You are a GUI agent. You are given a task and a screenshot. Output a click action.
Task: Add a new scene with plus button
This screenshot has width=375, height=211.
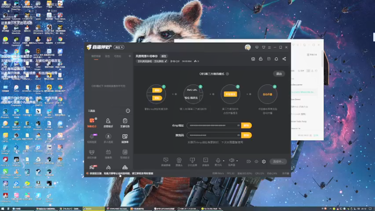130,56
